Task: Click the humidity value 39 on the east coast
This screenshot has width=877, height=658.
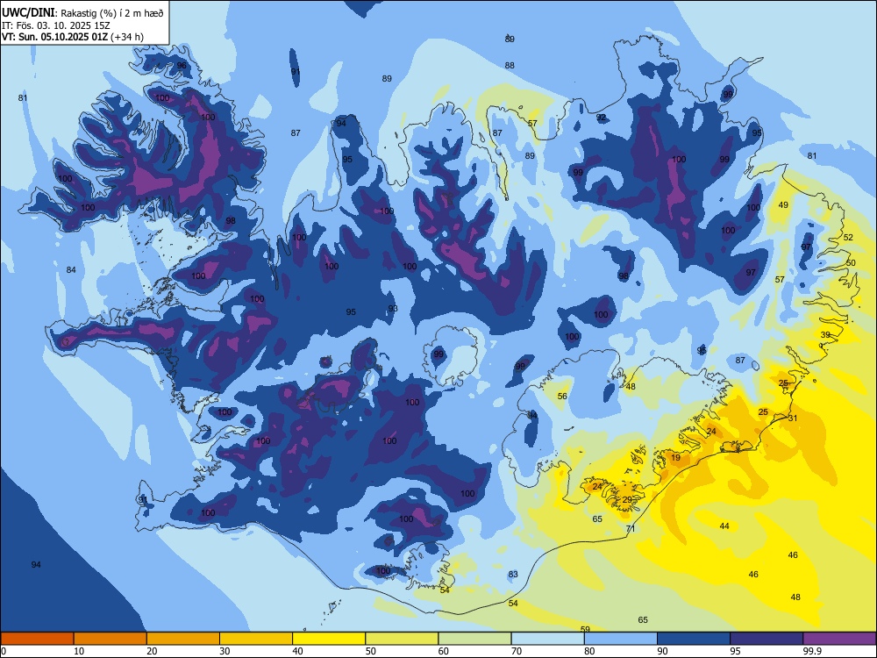Action: point(825,334)
